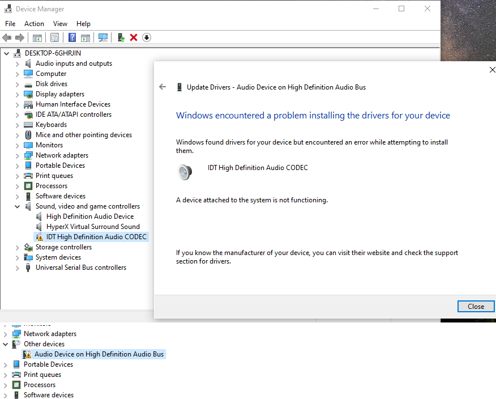The image size is (496, 399).
Task: Expand the Network adapters node in upper tree
Action: pyautogui.click(x=18, y=155)
